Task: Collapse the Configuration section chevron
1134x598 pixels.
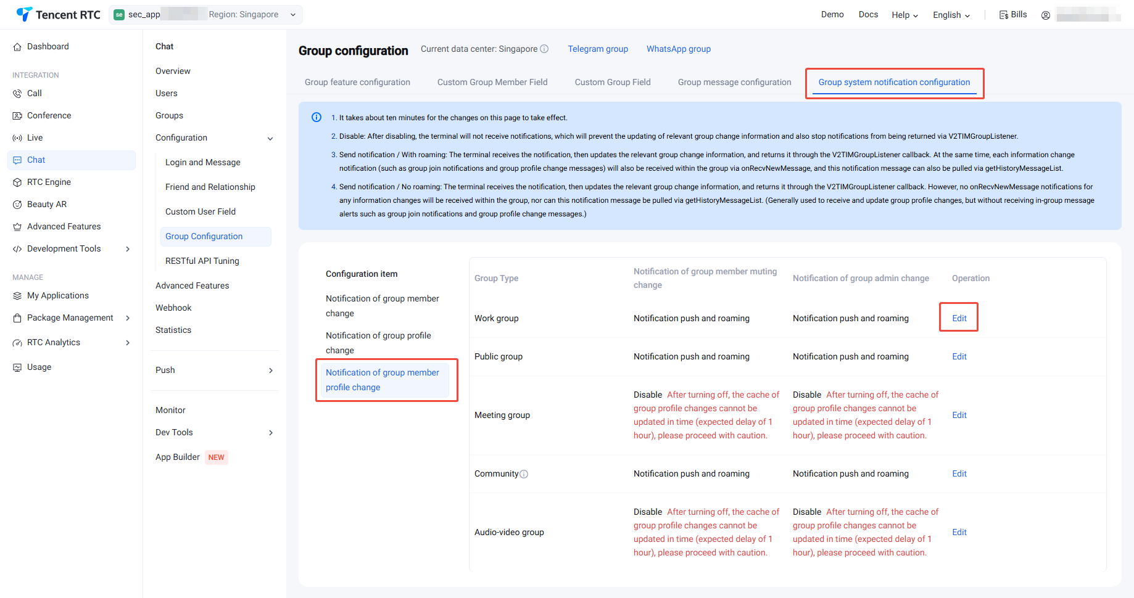Action: pos(270,139)
